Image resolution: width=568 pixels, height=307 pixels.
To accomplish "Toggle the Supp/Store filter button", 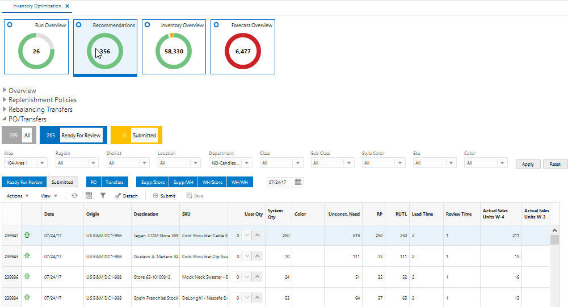I will click(x=153, y=182).
